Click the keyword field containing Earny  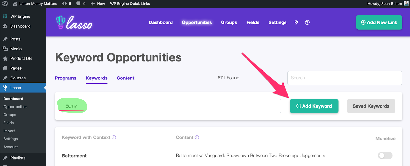tap(171, 106)
